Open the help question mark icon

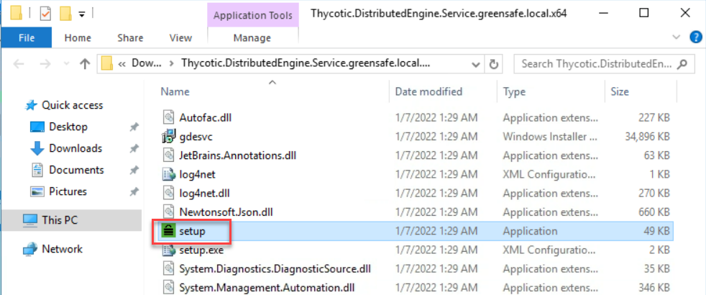click(x=695, y=37)
